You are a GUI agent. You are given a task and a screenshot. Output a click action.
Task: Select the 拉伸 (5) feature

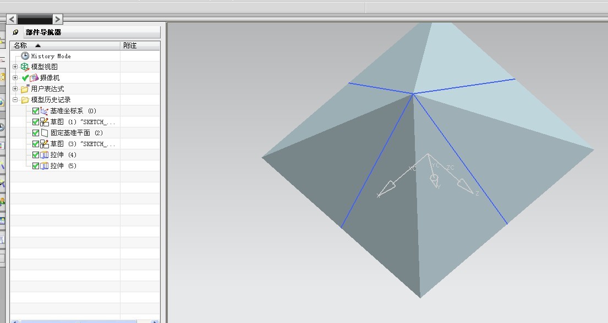tap(63, 166)
